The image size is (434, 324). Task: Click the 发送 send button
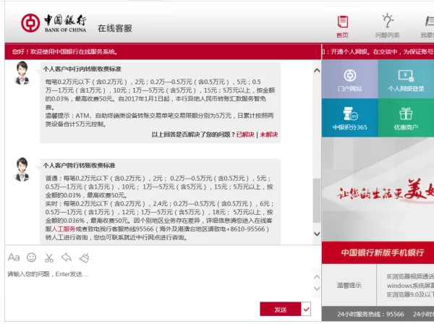[x=280, y=310]
